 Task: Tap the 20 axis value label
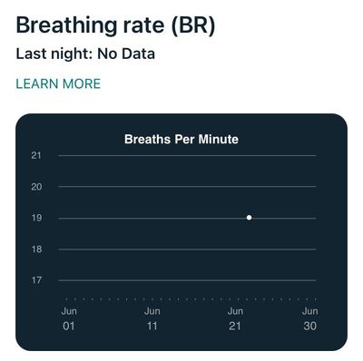tap(36, 187)
